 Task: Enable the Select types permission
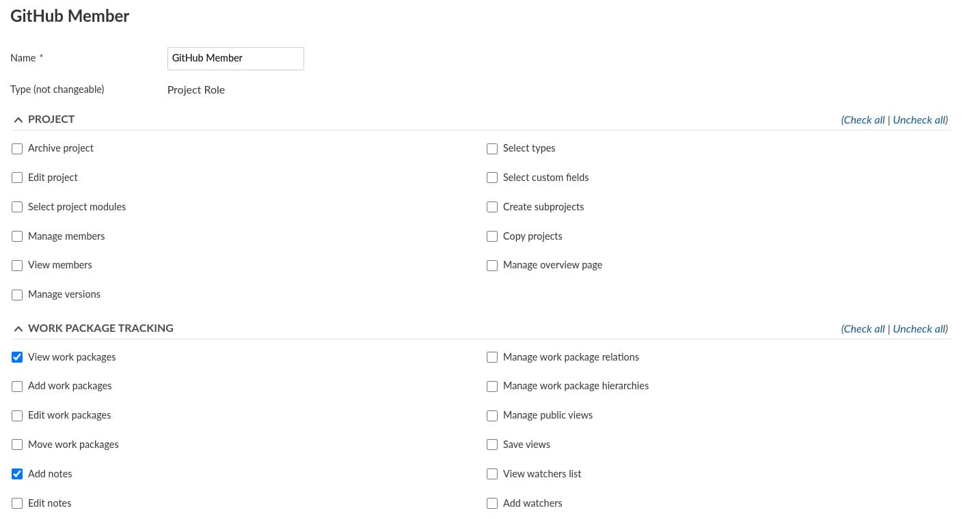coord(492,149)
